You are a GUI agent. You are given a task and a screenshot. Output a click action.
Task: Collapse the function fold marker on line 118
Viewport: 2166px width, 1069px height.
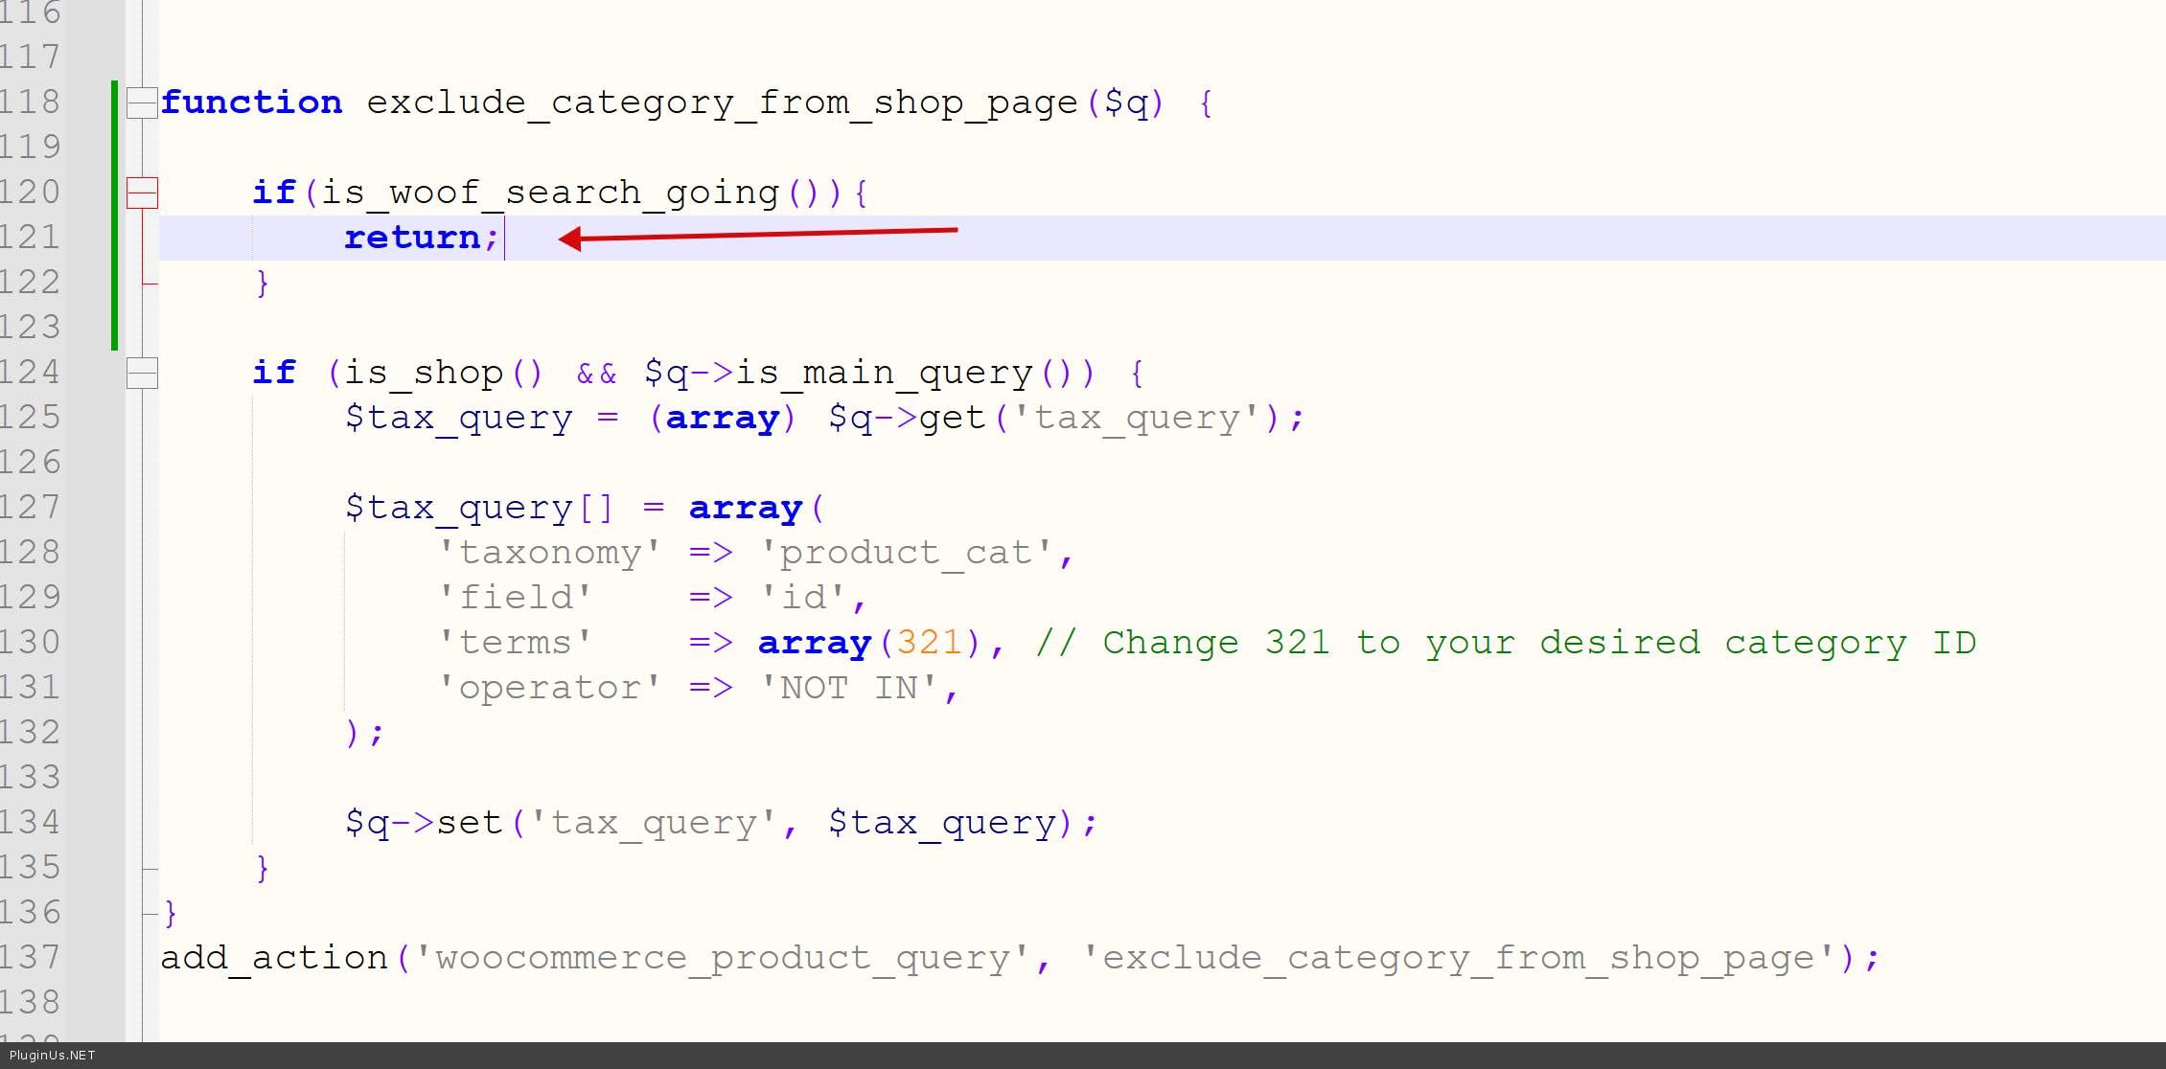142,102
